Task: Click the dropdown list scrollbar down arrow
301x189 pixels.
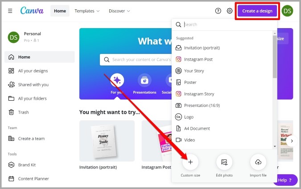Action: point(275,146)
